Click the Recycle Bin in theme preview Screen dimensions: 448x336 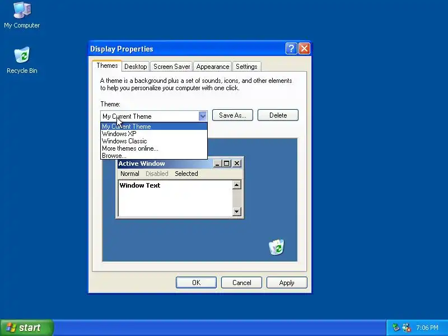point(276,247)
